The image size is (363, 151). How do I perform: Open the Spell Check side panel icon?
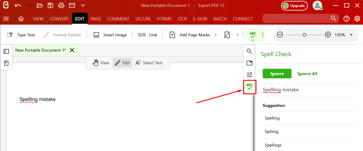pos(250,87)
